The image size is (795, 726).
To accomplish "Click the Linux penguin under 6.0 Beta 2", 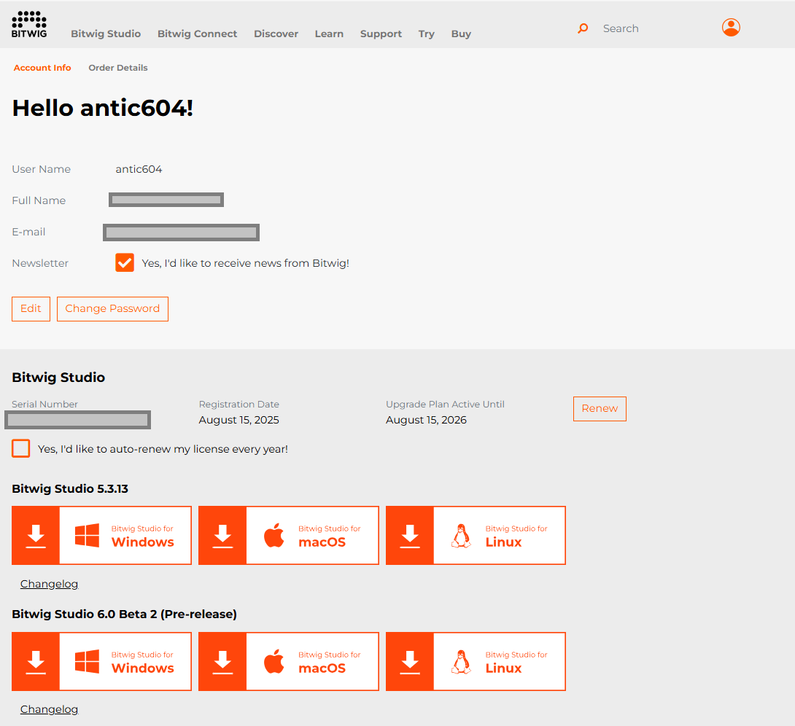I will [462, 662].
